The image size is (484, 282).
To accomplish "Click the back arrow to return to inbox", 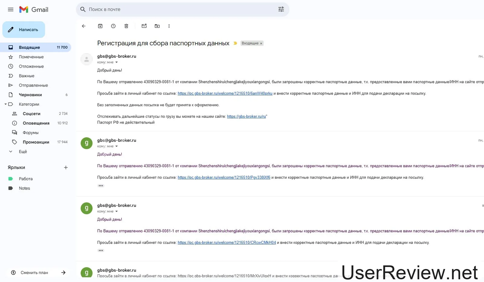I will (84, 26).
